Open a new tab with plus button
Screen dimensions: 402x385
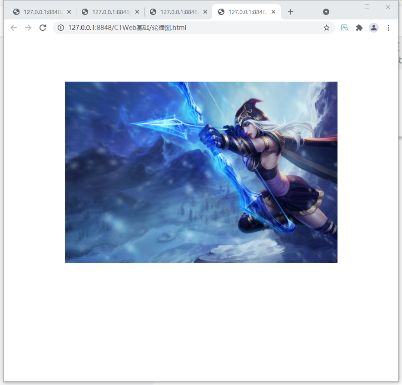(x=290, y=12)
